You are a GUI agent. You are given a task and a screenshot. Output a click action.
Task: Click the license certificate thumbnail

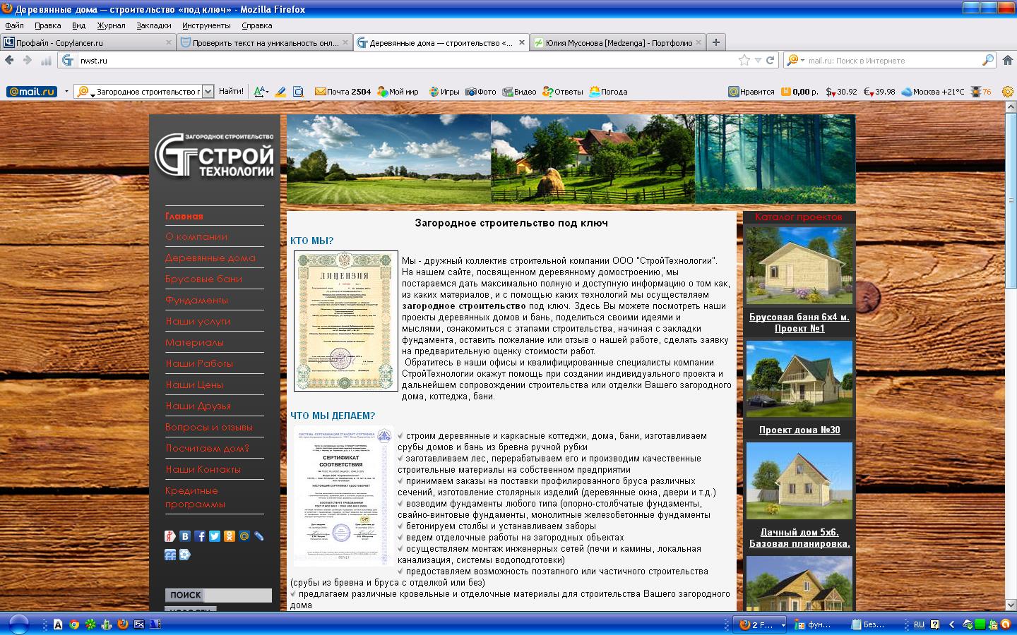tap(346, 321)
